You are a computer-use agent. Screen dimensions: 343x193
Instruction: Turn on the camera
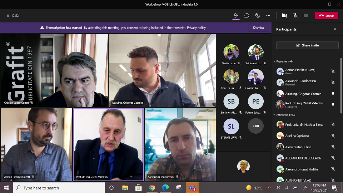tap(284, 15)
